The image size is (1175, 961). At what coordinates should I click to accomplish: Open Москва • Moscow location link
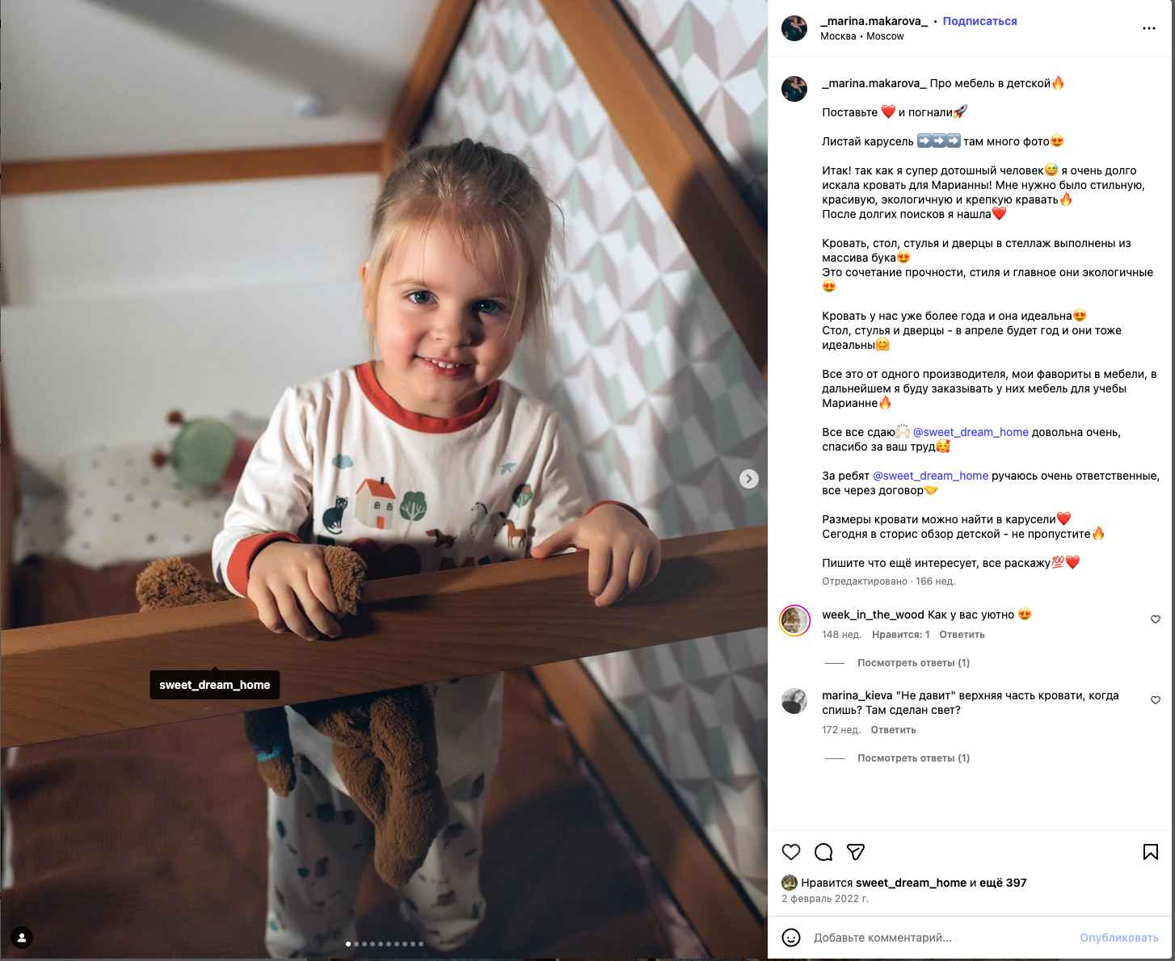[x=861, y=36]
